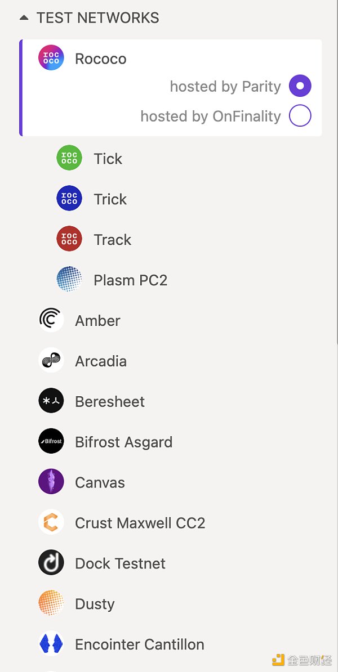Click the Arcadia infinity logo icon
Screen dimensions: 338x672
tap(51, 361)
